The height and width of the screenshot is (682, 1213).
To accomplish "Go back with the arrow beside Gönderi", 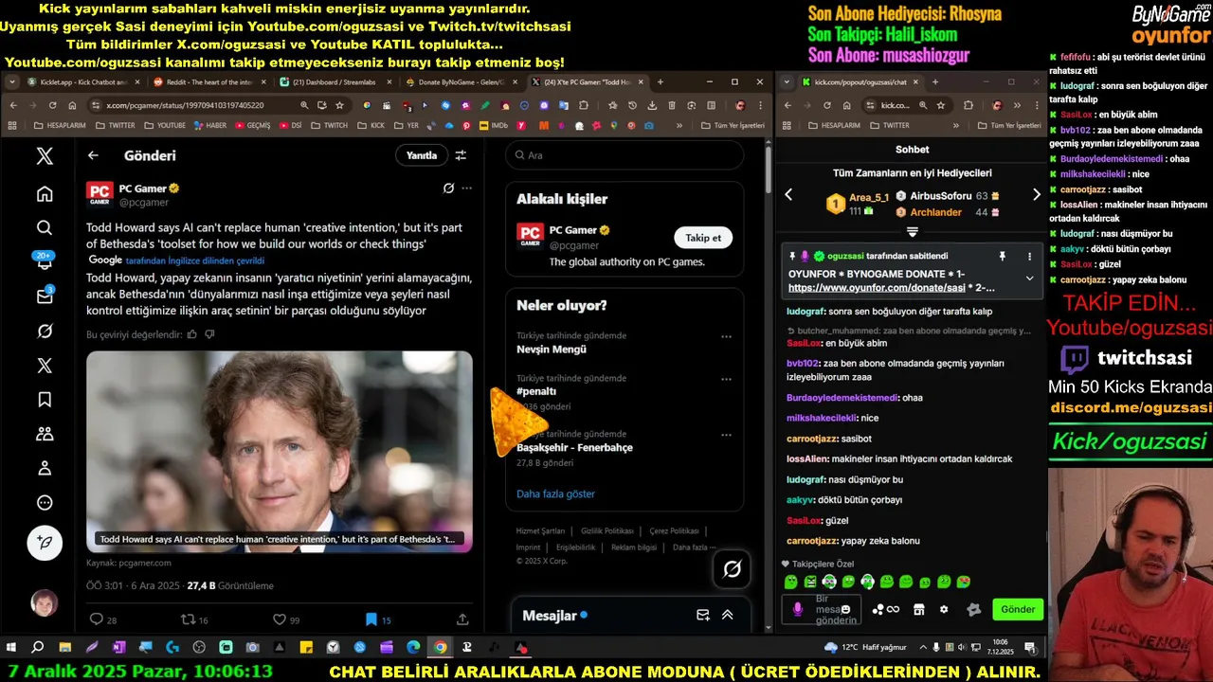I will [93, 155].
